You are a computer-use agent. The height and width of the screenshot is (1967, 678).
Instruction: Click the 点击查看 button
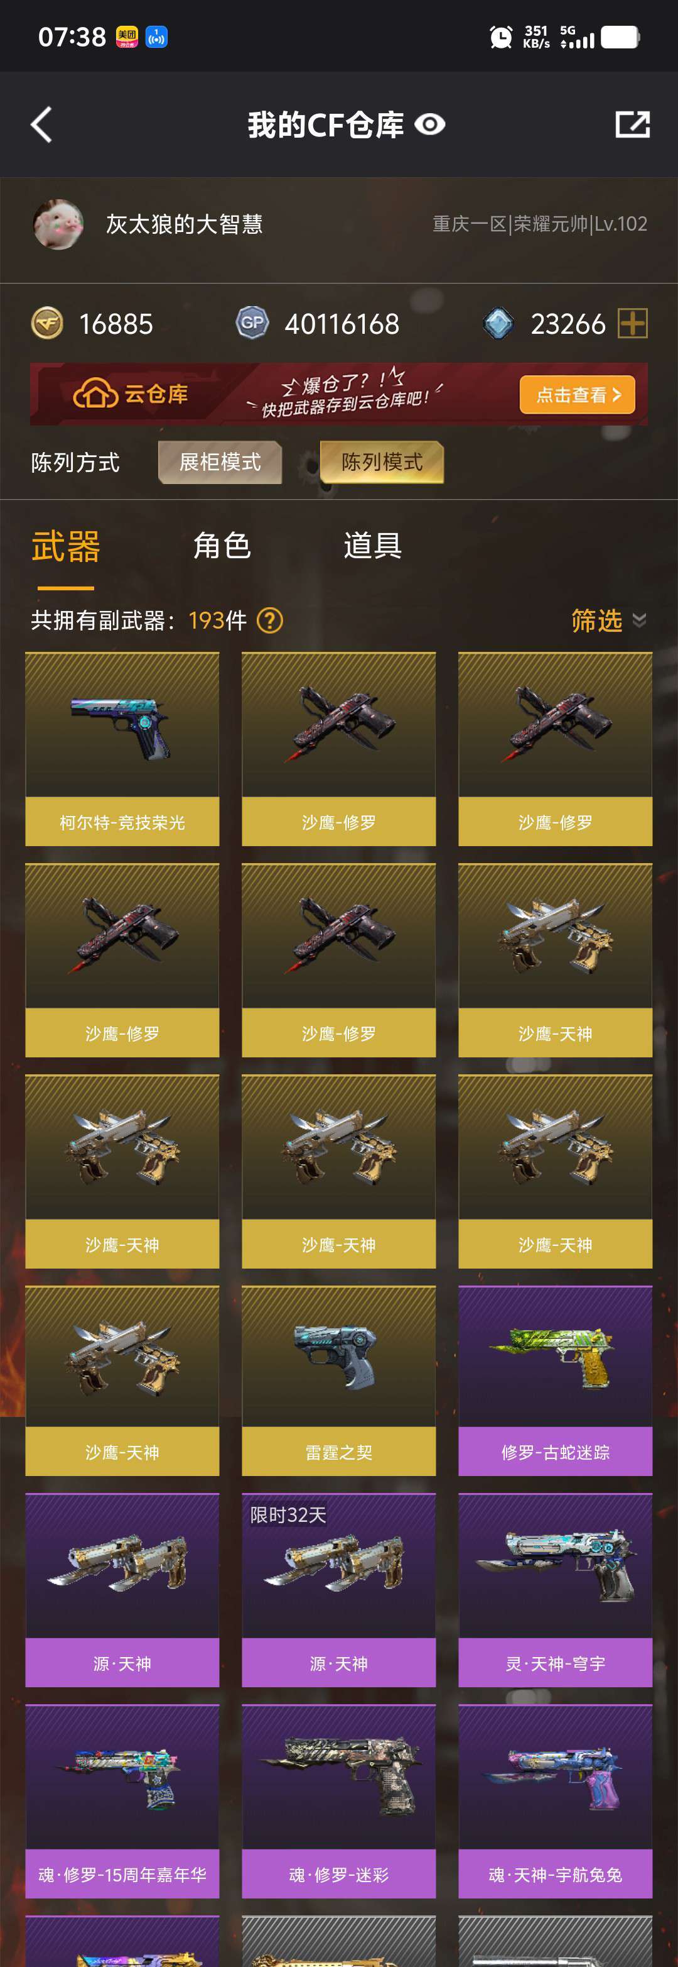pos(578,395)
